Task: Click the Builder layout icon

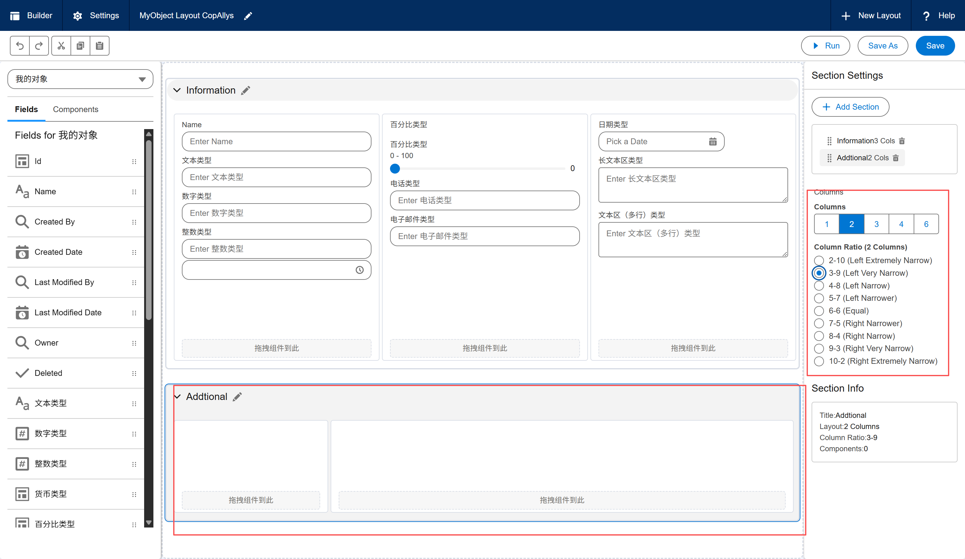Action: click(x=15, y=16)
